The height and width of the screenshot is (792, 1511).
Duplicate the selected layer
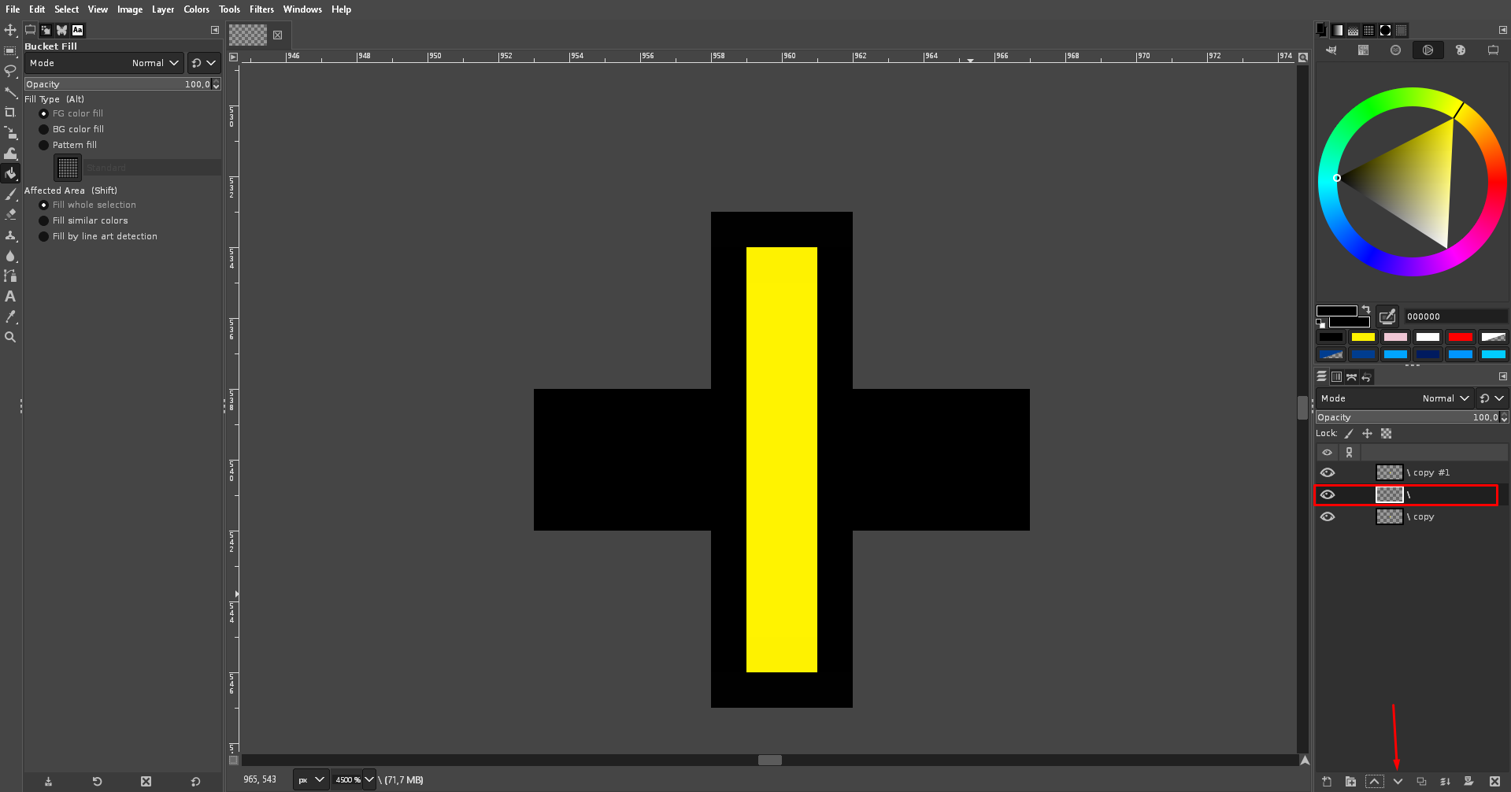[x=1421, y=782]
